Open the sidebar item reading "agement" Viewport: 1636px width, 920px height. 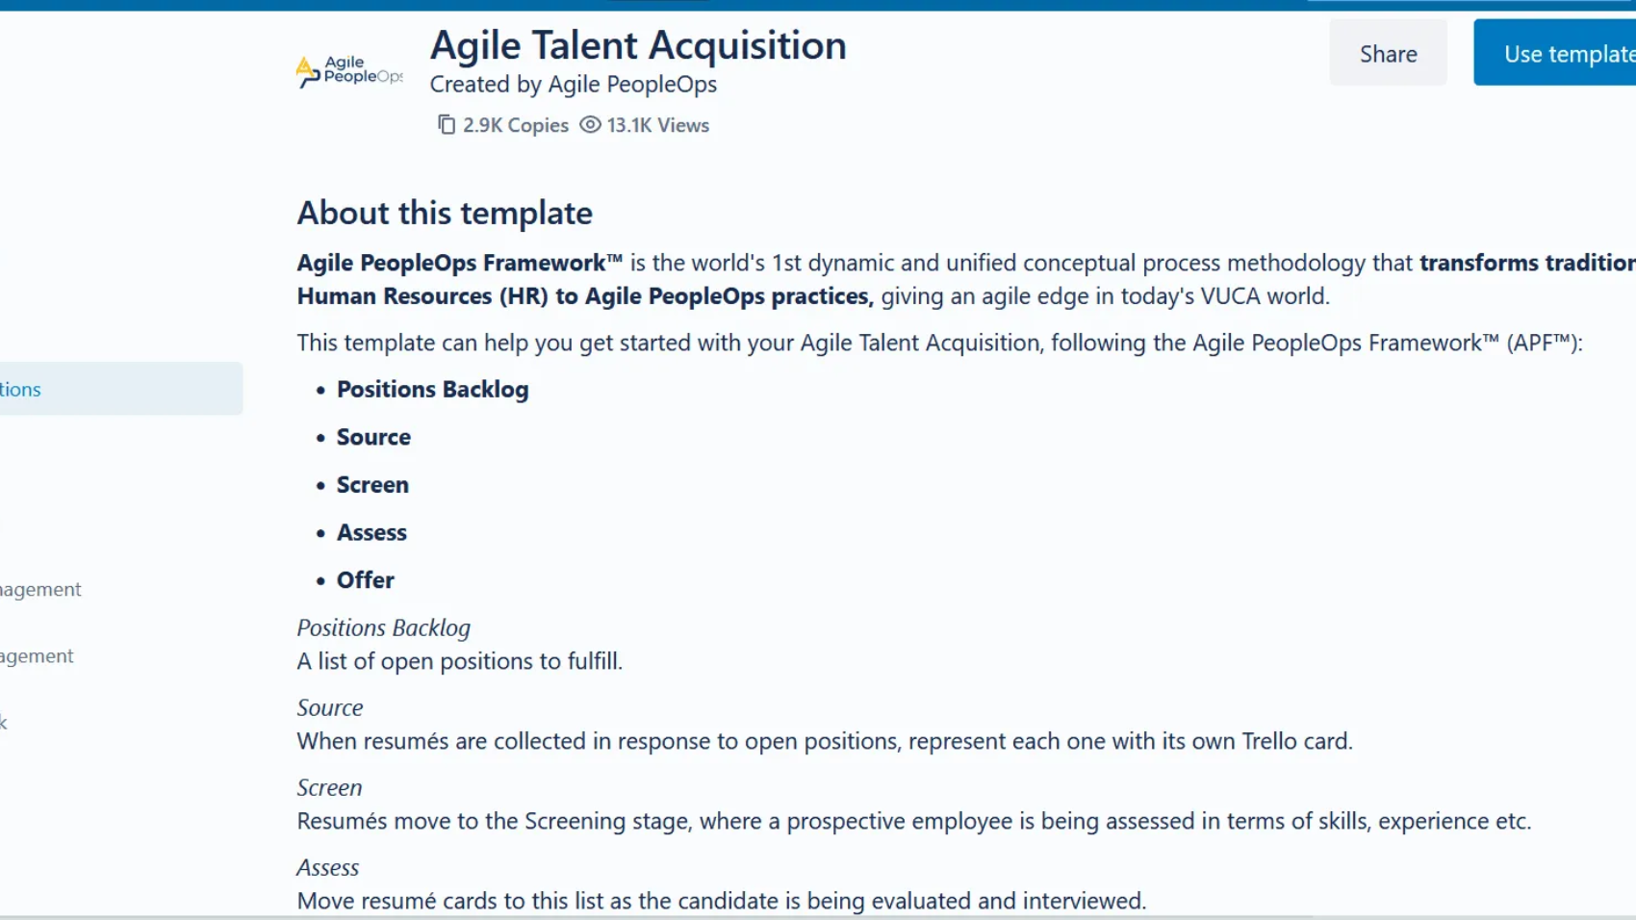37,655
